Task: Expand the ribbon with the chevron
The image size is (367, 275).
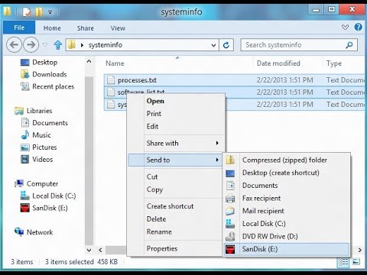Action: tap(345, 27)
